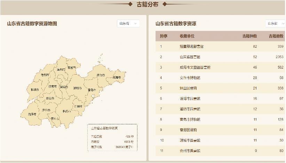Open 山东省图书馆 in the rank 2 row

[x=190, y=57]
